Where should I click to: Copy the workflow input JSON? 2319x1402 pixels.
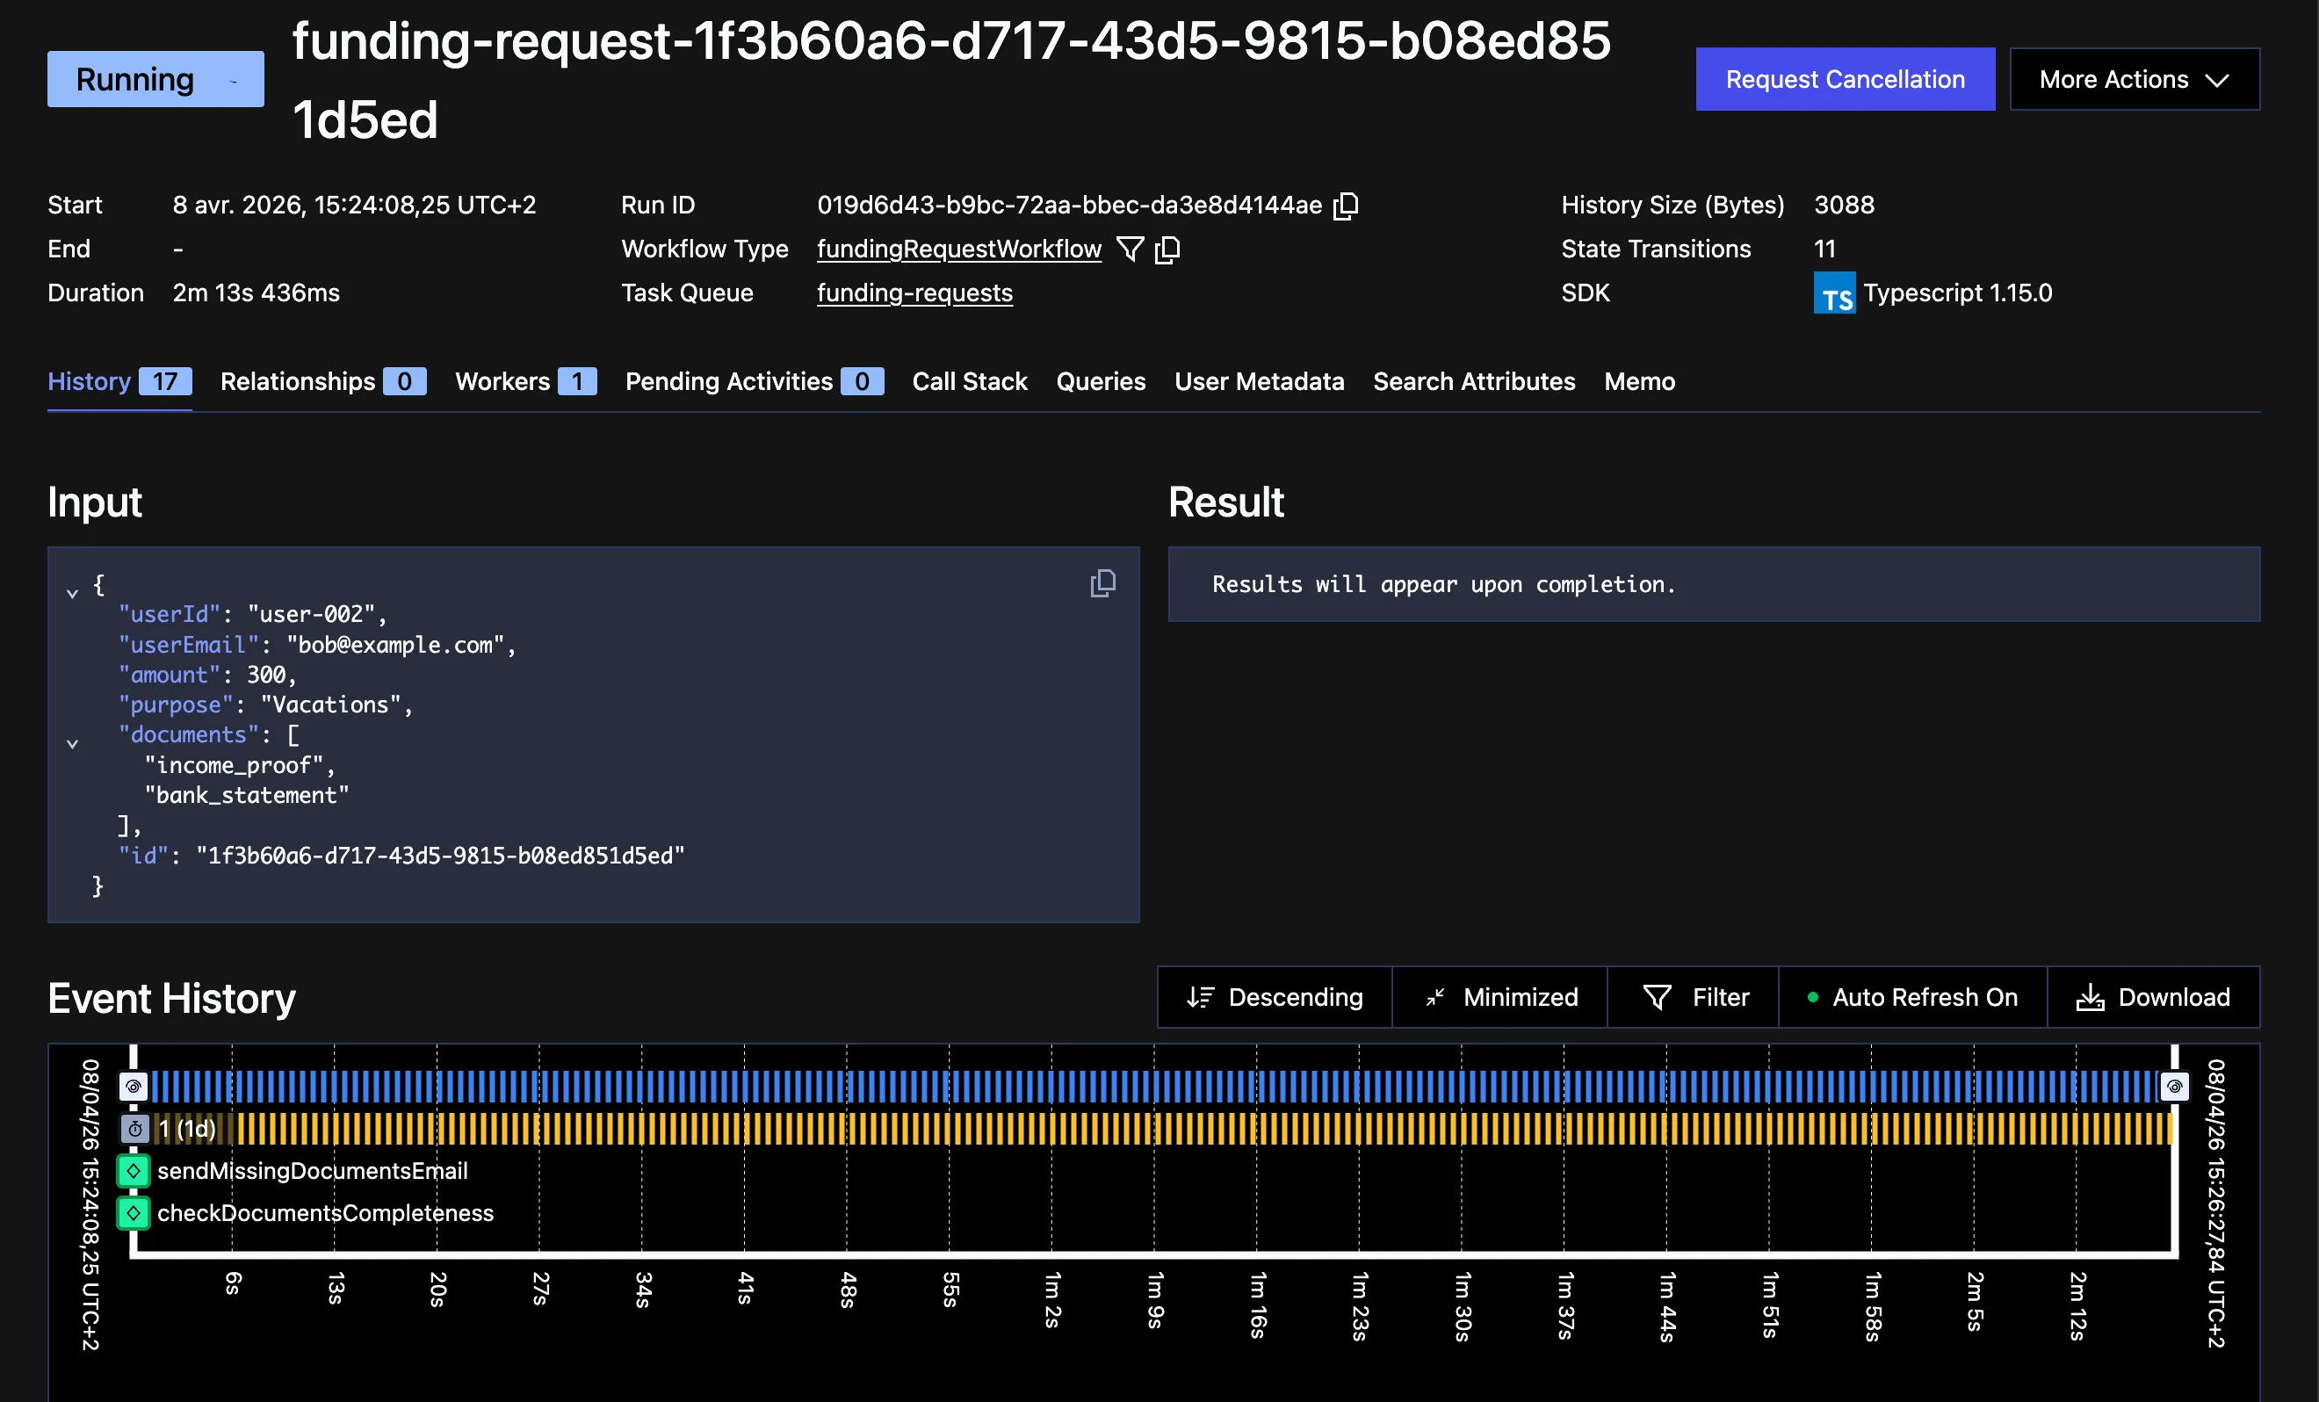1102,583
